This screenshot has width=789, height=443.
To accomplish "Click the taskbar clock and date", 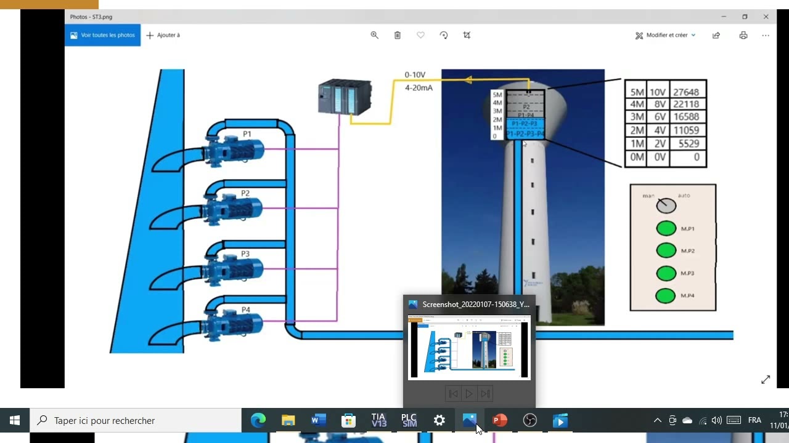I will pos(779,420).
